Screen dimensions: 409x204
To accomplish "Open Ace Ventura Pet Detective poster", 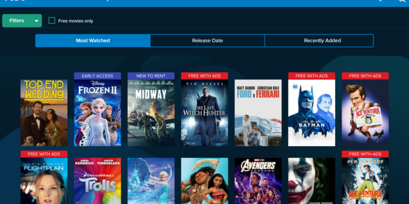I will pos(365,113).
